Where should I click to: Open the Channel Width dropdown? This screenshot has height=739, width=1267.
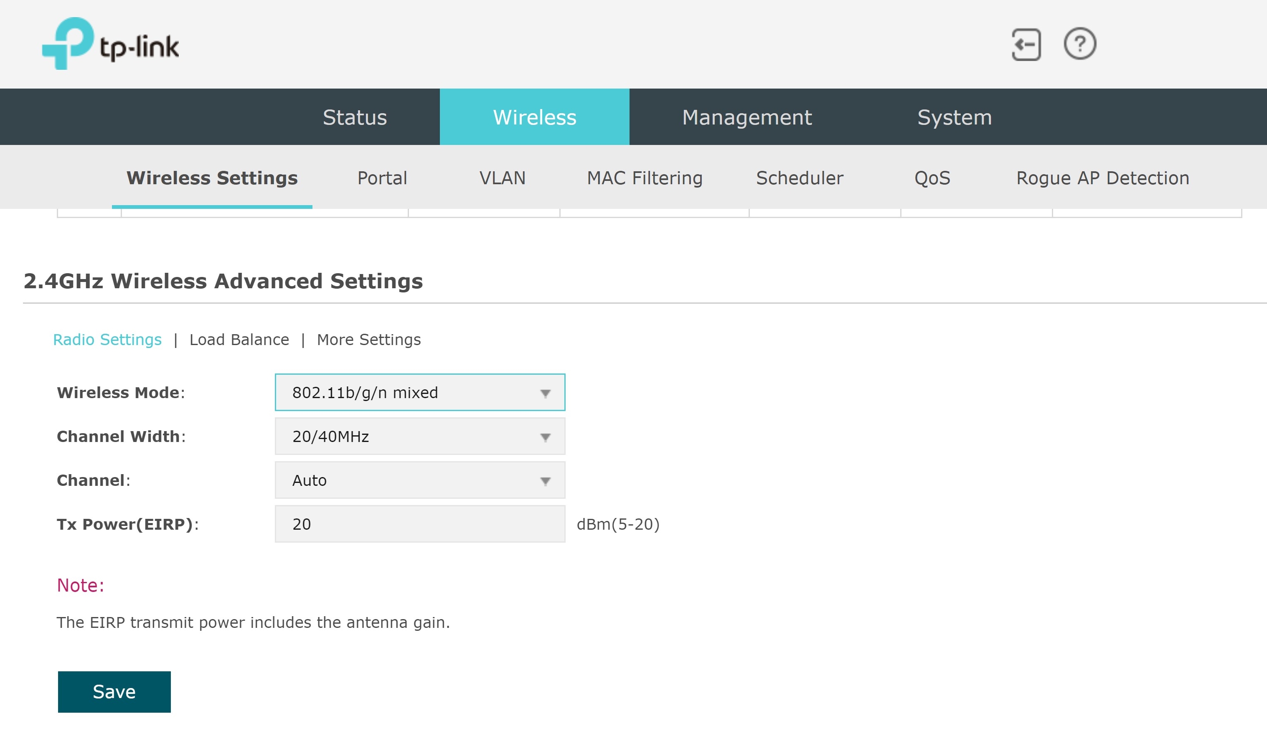(x=420, y=436)
